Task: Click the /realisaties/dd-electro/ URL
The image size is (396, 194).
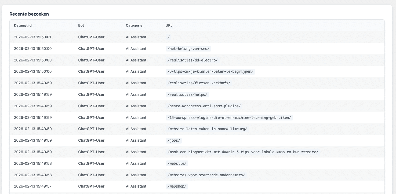Action: [192, 60]
